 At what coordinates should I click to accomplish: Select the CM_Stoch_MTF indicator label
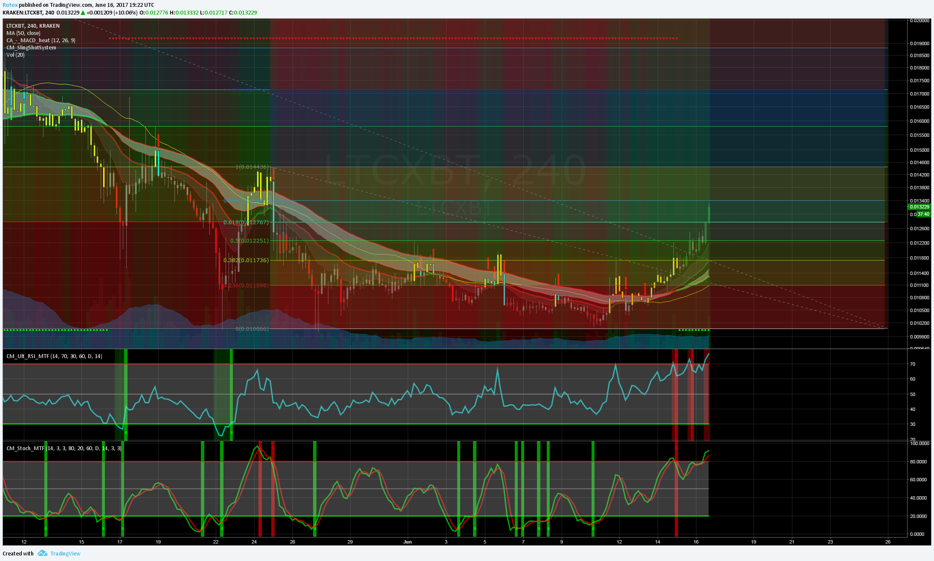[64, 448]
